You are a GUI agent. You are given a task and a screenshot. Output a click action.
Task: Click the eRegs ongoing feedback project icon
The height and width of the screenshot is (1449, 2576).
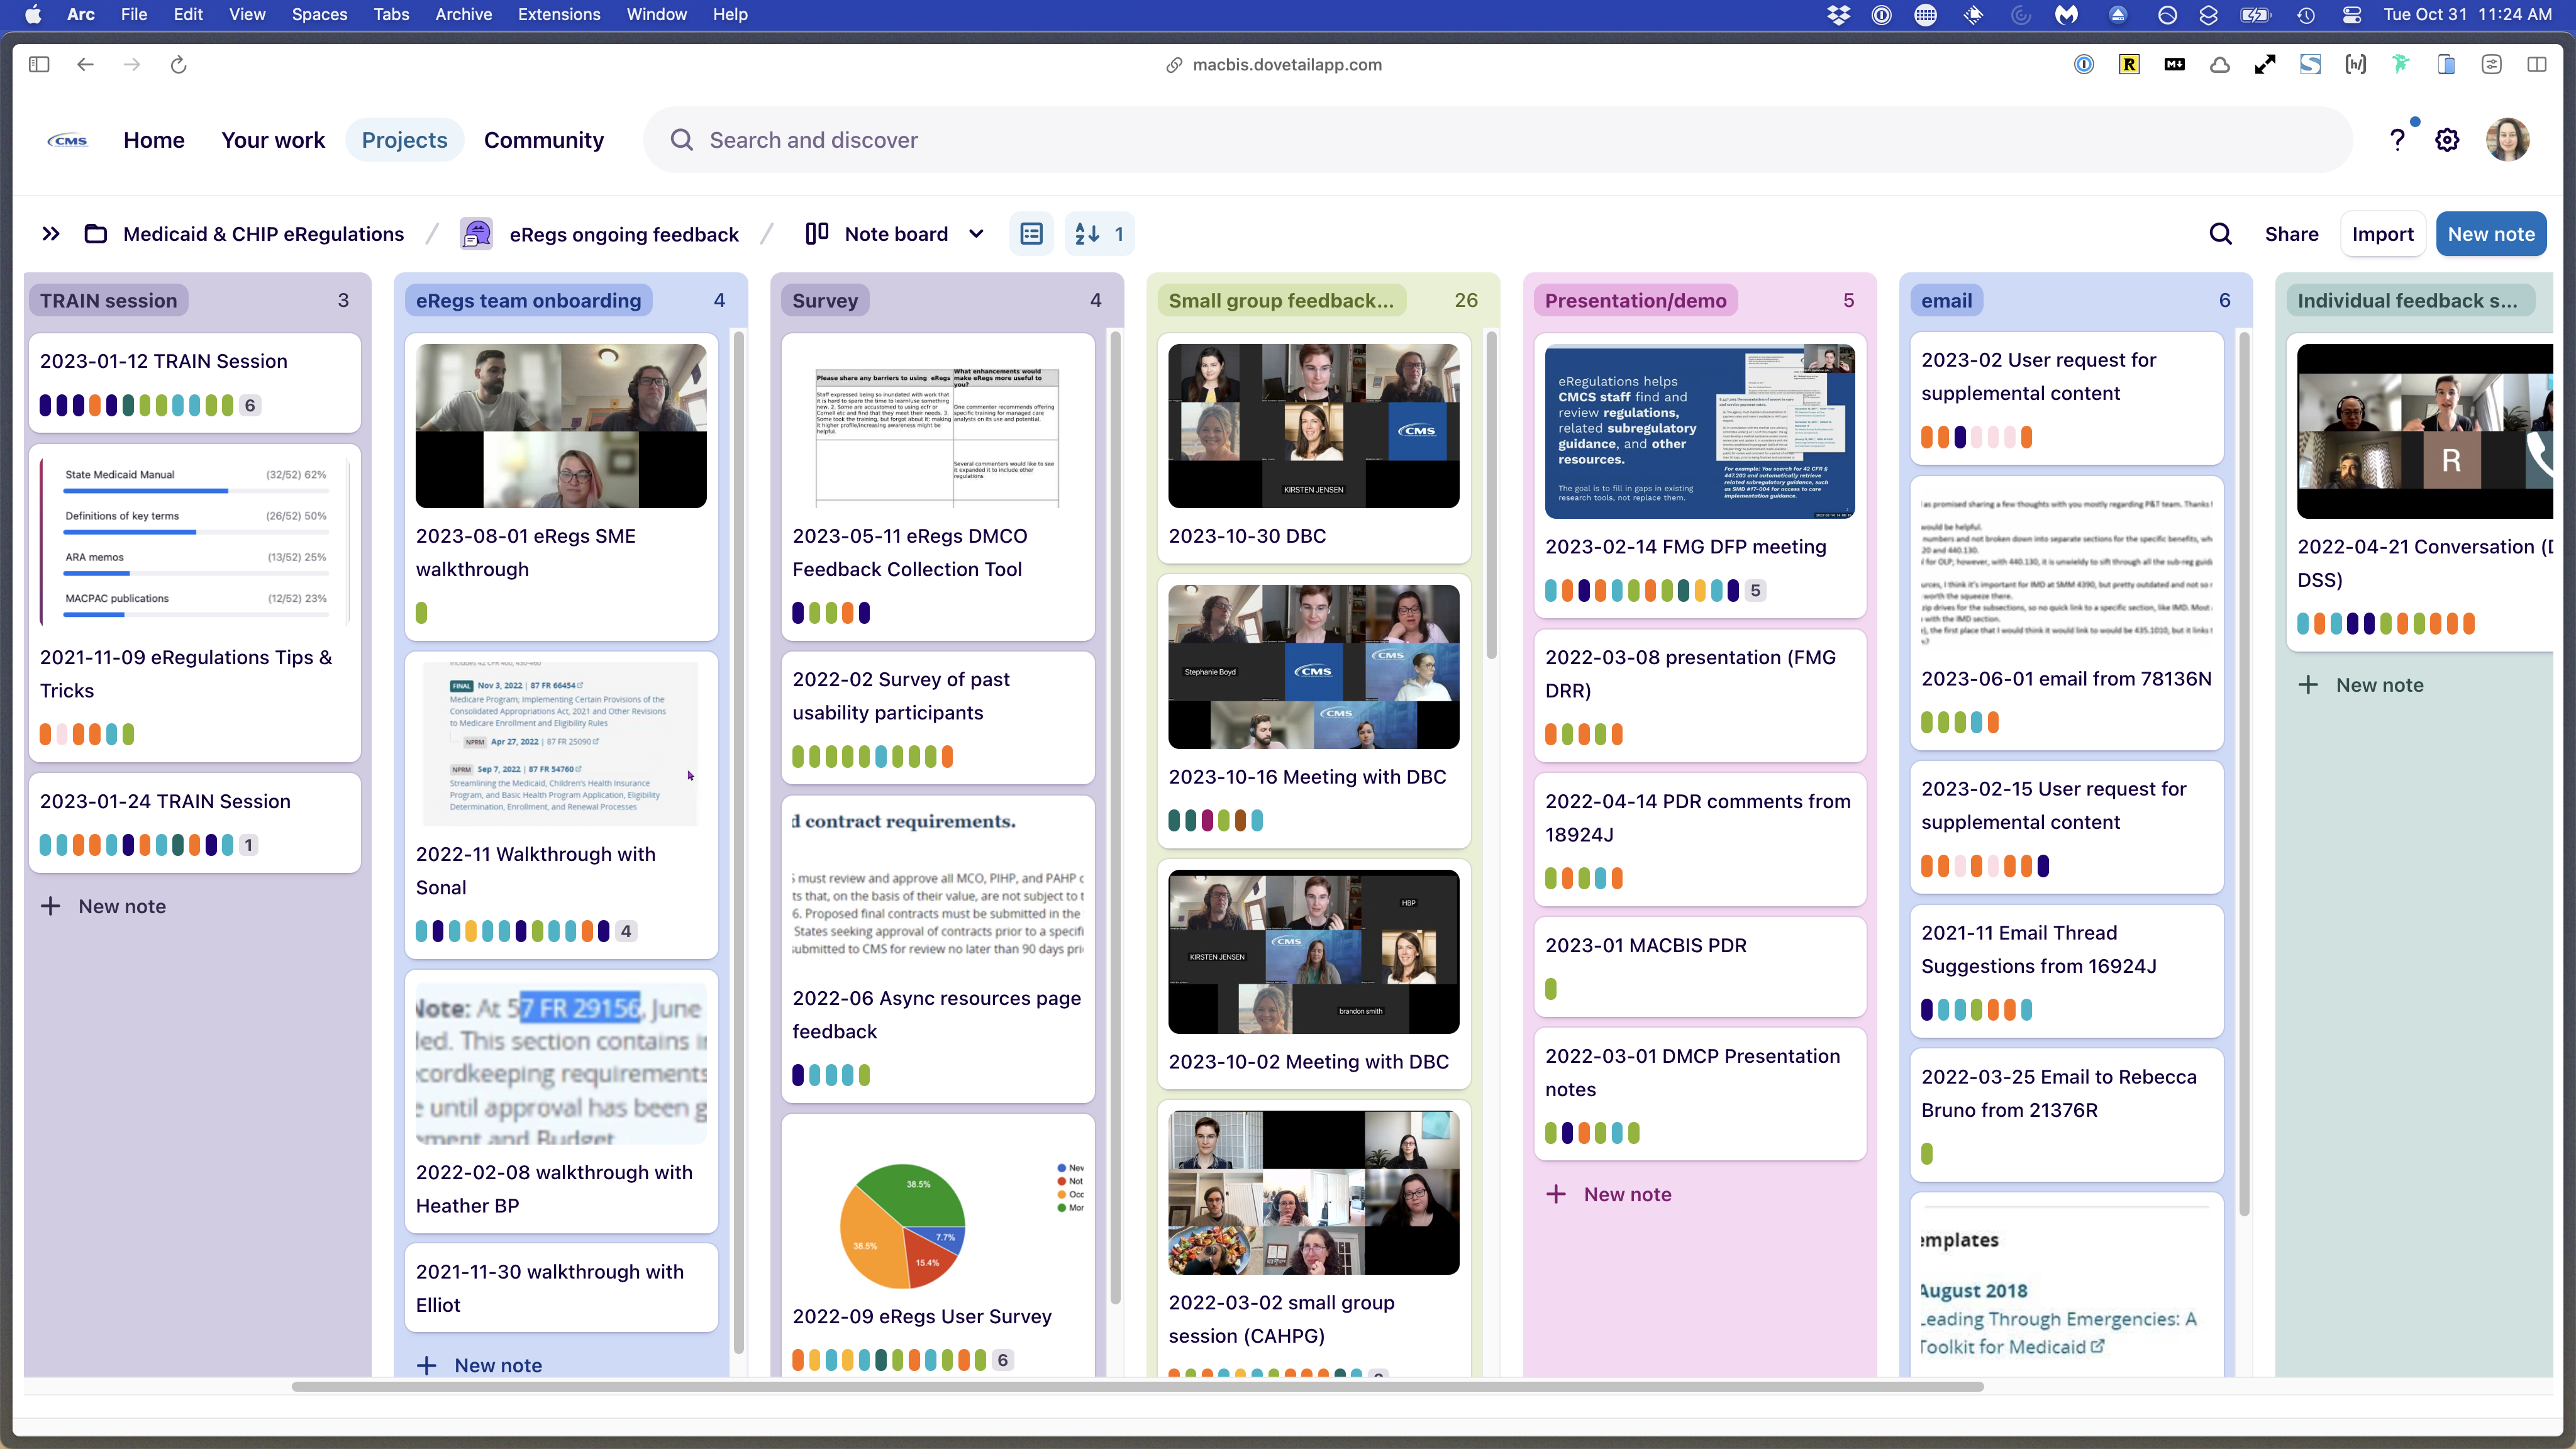(477, 234)
